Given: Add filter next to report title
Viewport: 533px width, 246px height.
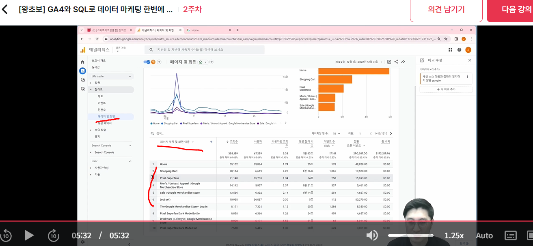Looking at the screenshot, I should 211,62.
